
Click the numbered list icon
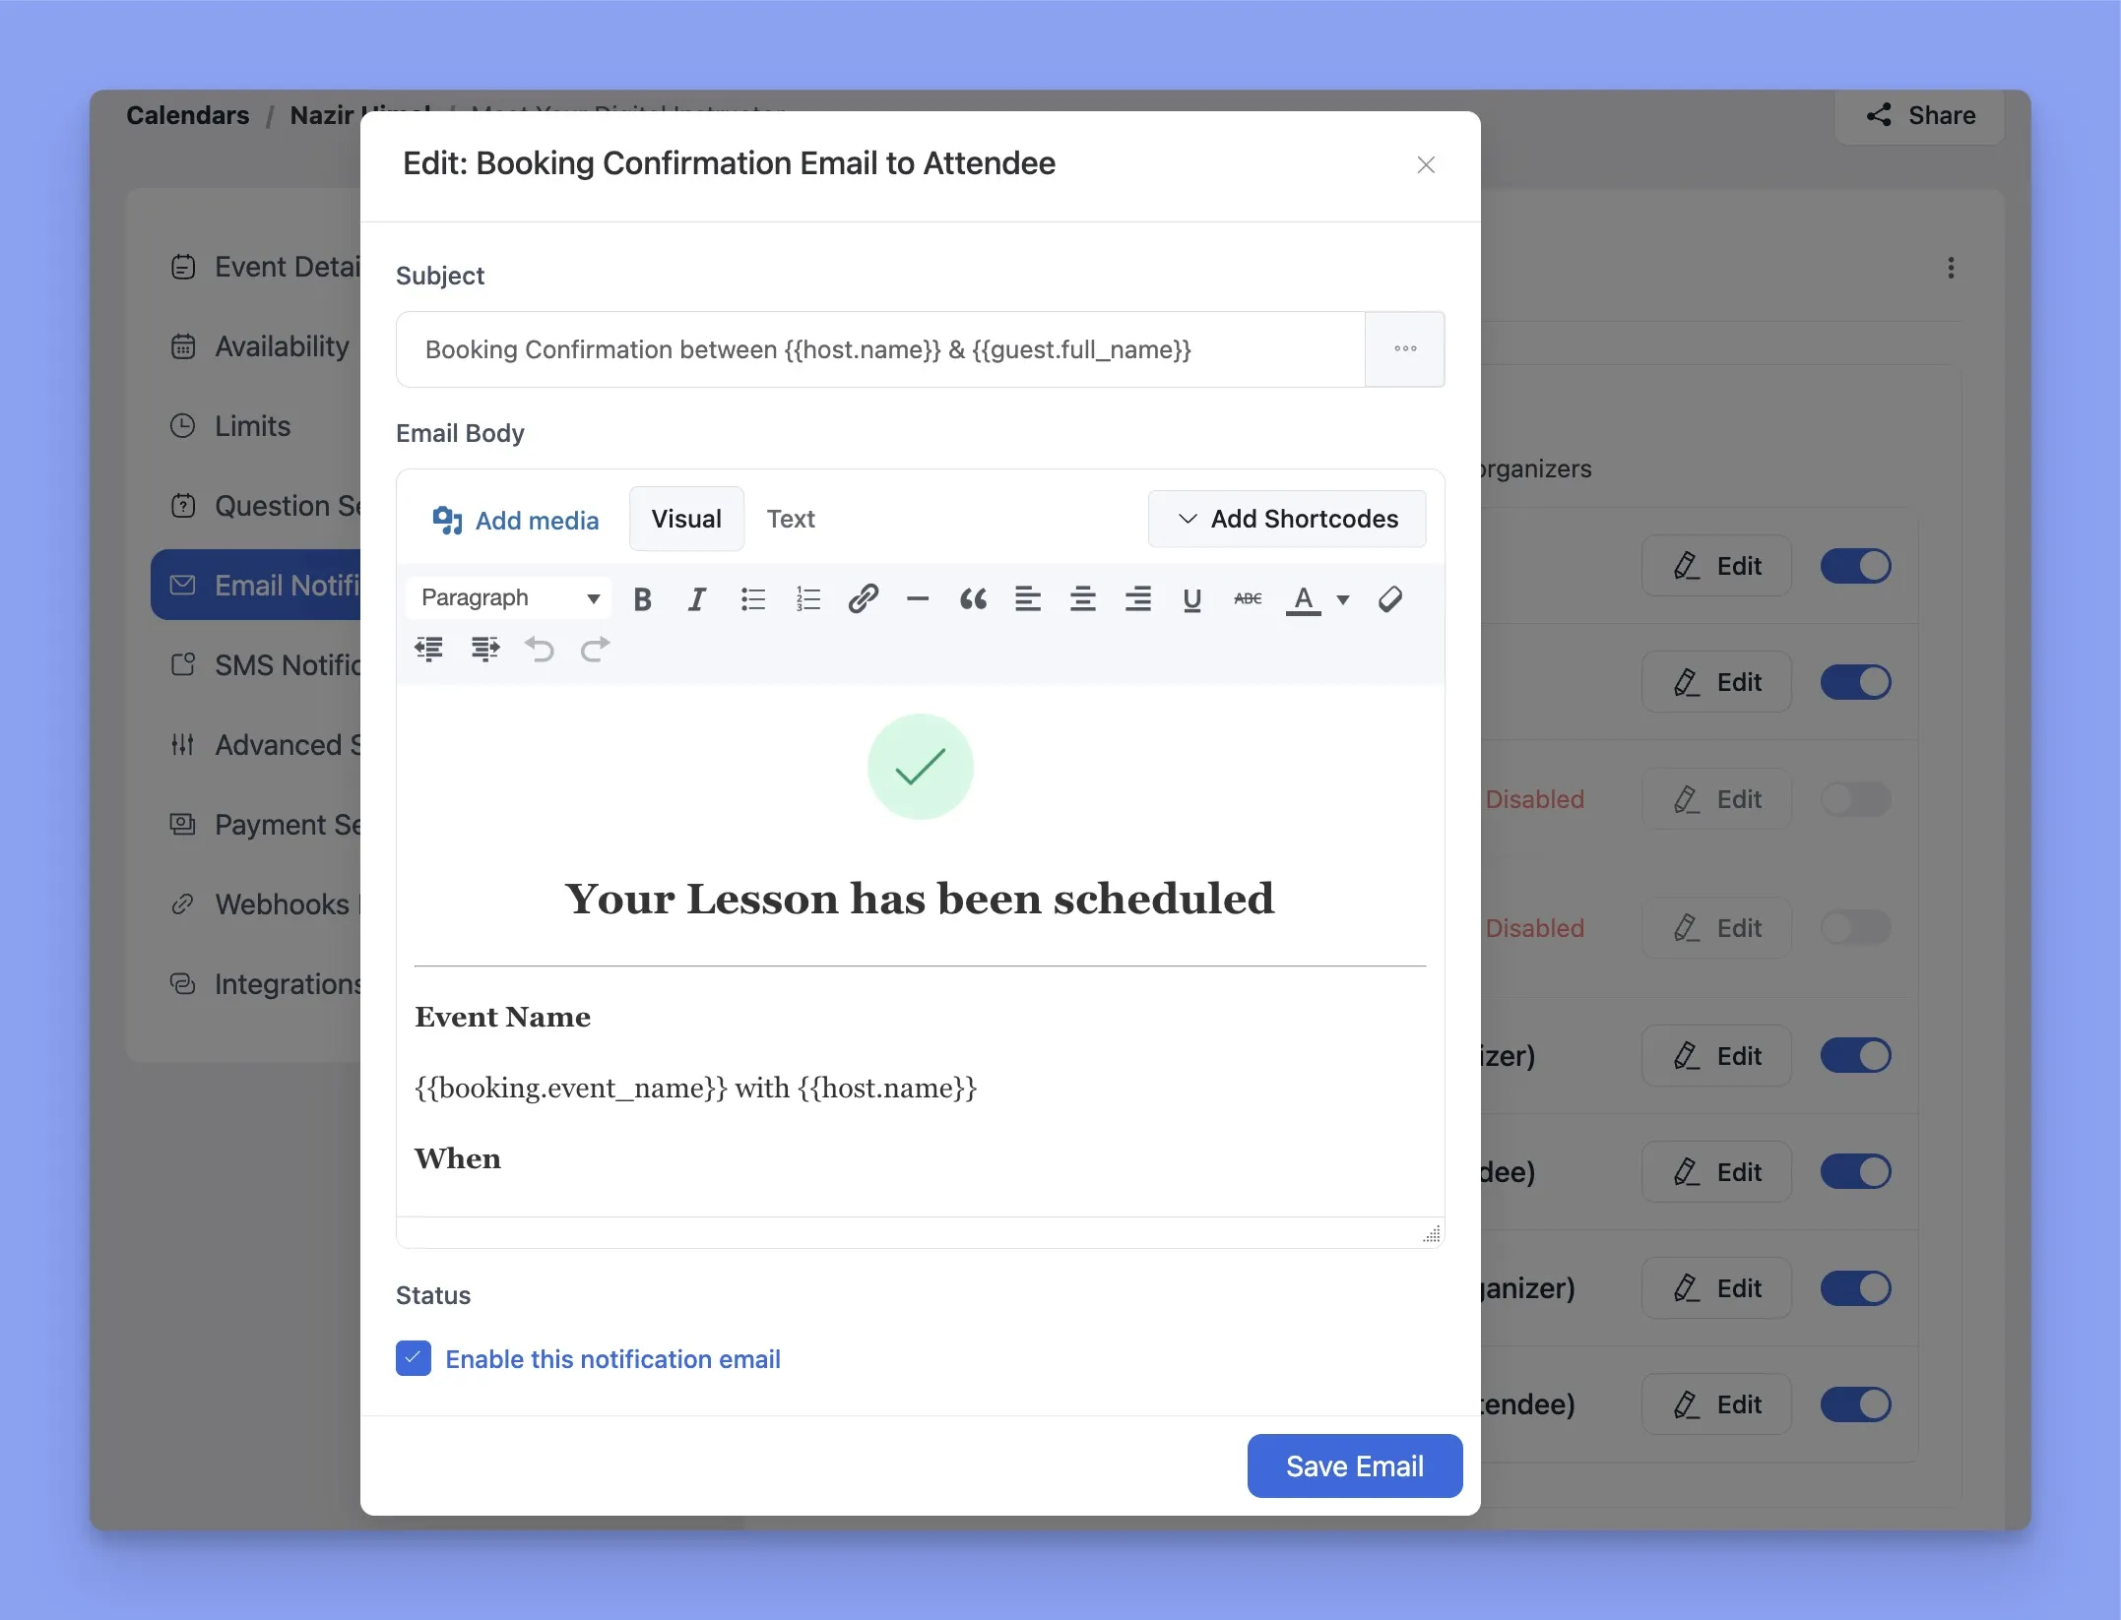click(x=806, y=597)
